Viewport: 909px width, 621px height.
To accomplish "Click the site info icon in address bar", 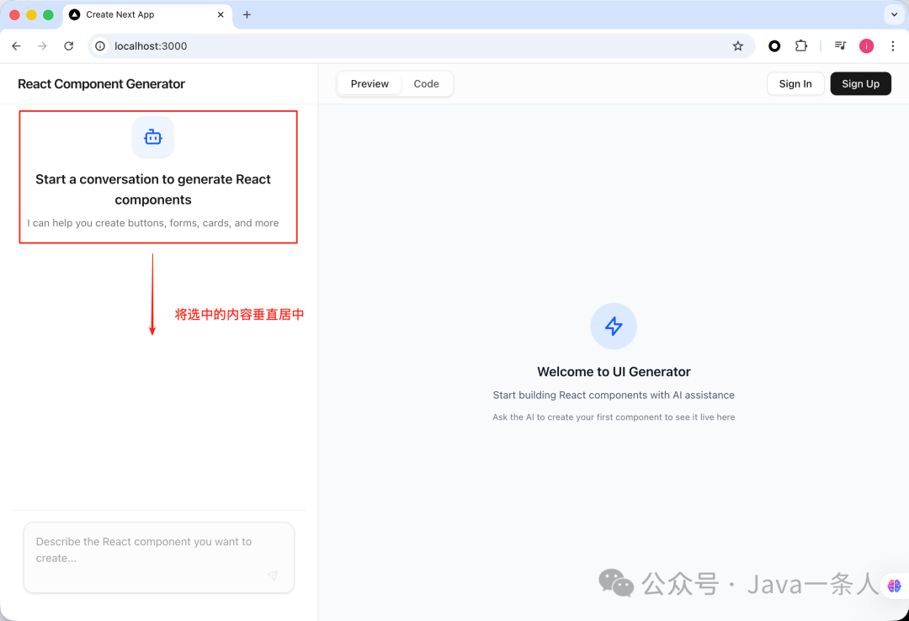I will click(x=100, y=46).
